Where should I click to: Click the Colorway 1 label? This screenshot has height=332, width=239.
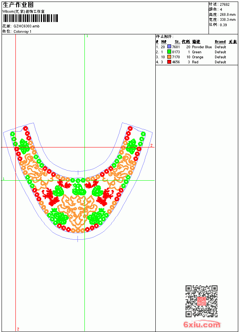[22, 32]
